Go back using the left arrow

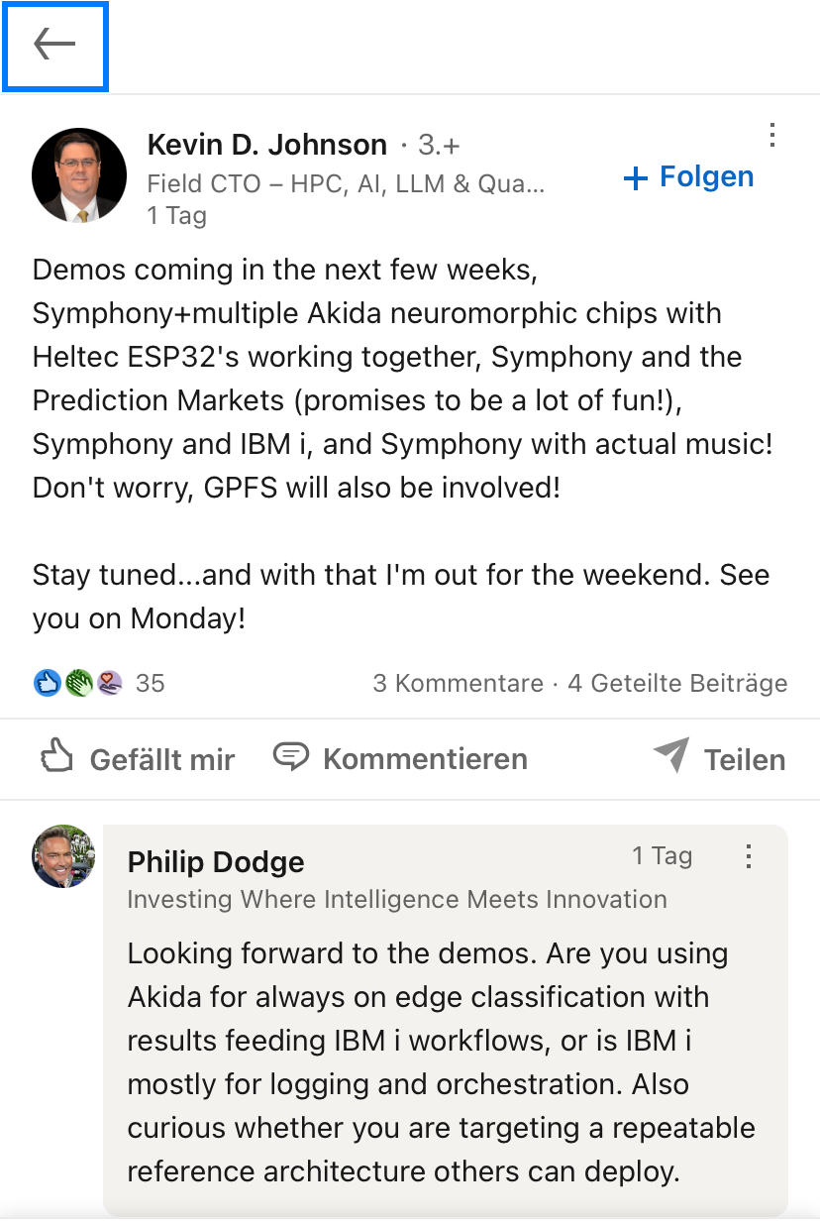54,46
